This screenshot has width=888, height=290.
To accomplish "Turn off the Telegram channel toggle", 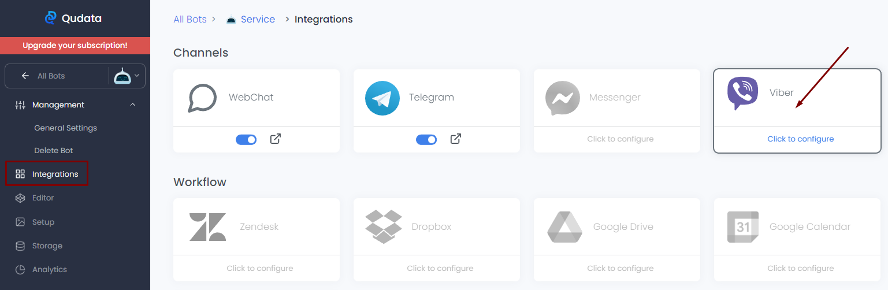I will click(x=426, y=139).
